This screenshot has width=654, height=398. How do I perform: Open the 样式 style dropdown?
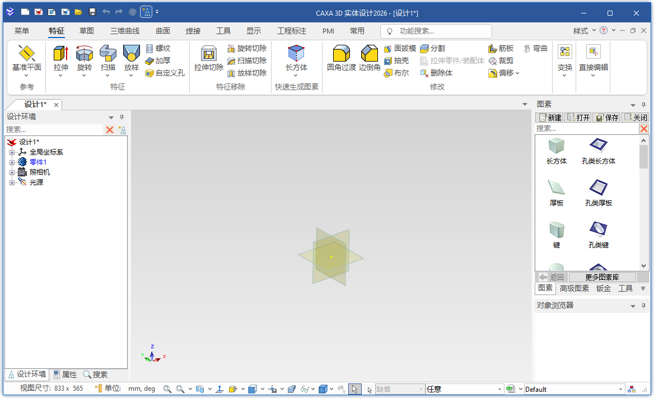point(585,30)
